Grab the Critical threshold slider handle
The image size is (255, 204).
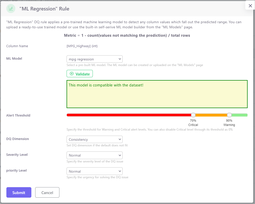pos(193,115)
